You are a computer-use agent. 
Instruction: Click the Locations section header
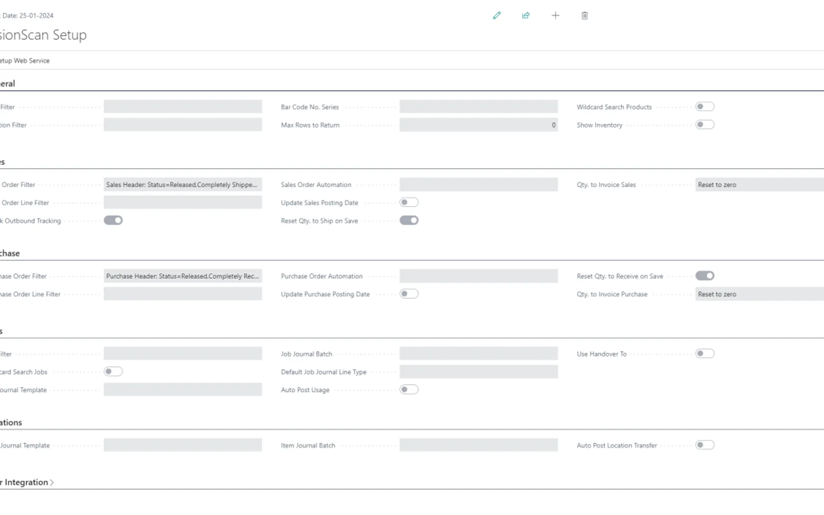pos(11,422)
